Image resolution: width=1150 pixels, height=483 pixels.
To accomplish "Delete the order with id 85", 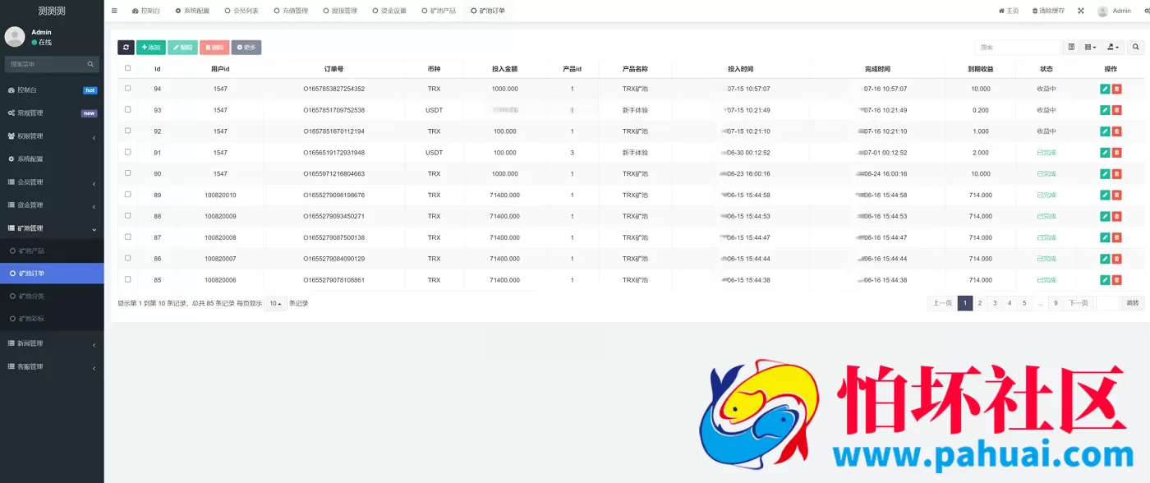I will (x=1116, y=280).
